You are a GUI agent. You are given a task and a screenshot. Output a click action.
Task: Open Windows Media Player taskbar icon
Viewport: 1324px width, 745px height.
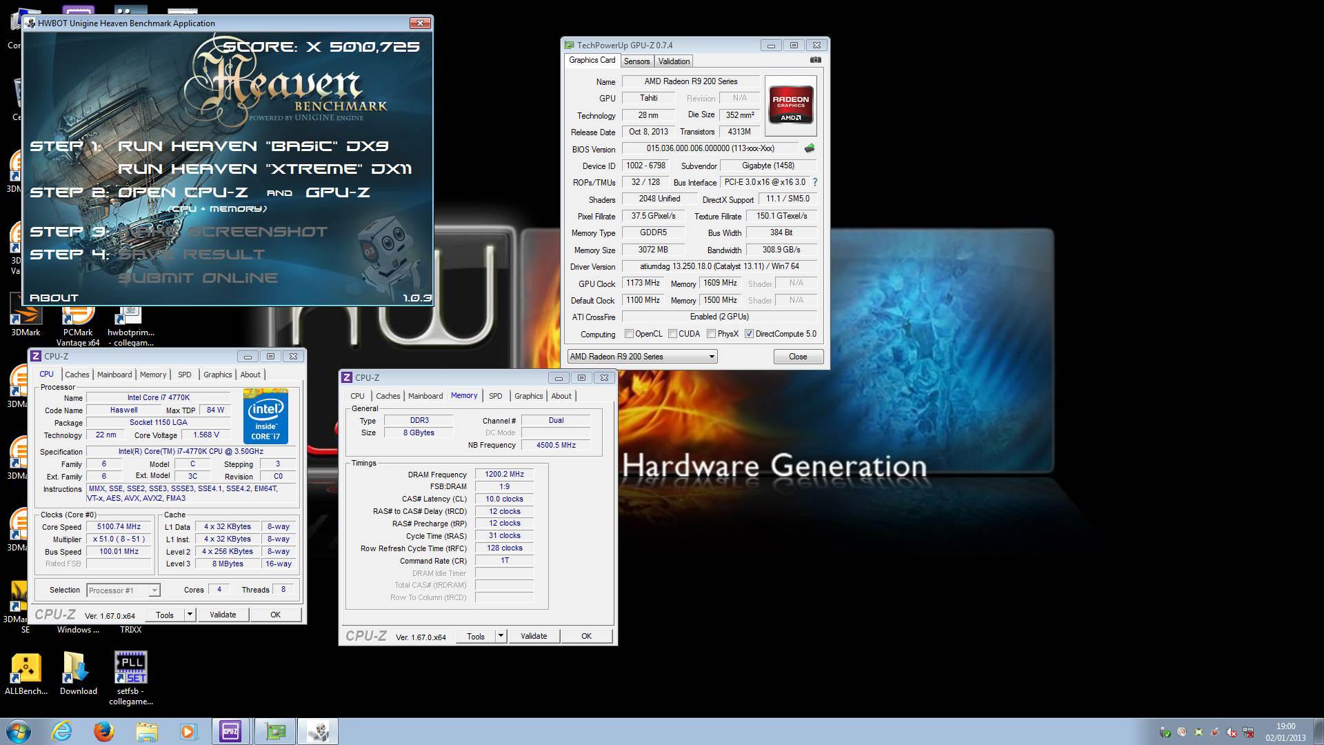point(188,731)
